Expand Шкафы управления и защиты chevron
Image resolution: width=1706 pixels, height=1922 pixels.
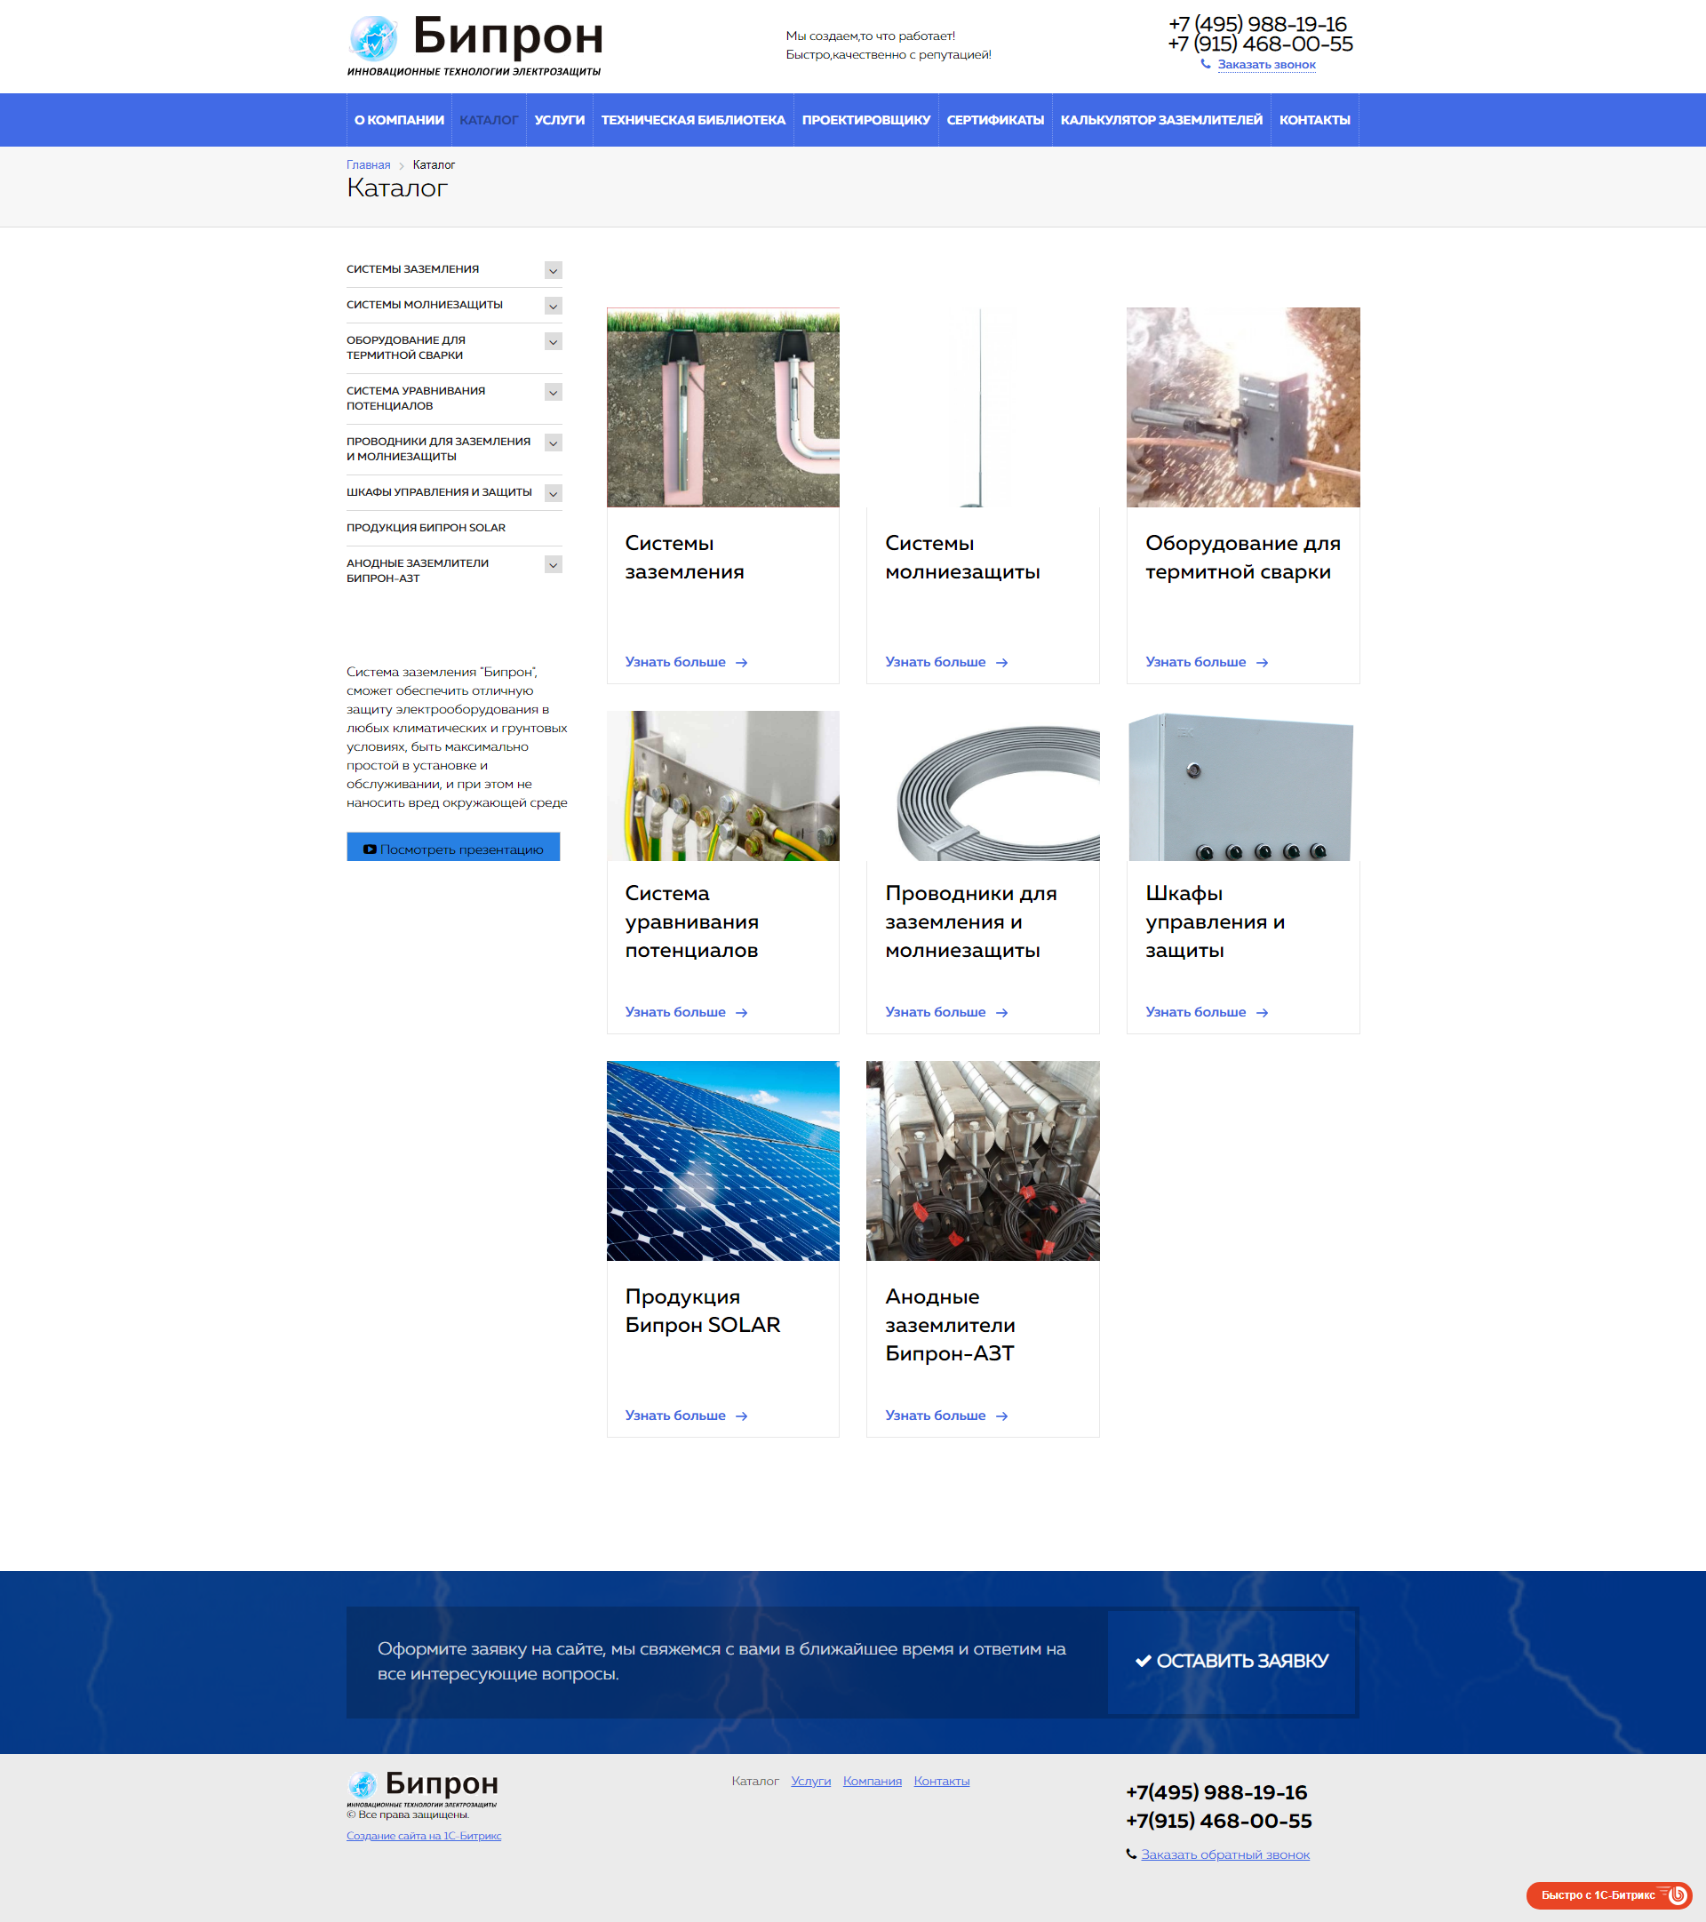tap(553, 494)
